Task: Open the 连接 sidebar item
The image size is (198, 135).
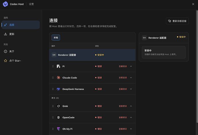Action: point(21,25)
